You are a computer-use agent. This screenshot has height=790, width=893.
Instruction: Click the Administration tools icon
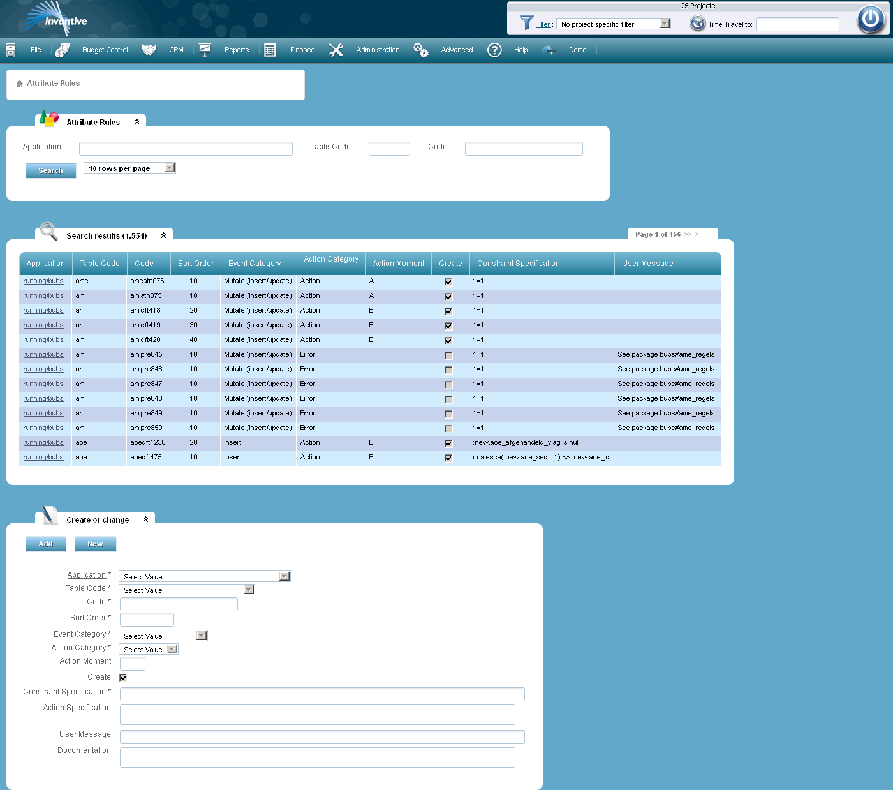coord(336,50)
